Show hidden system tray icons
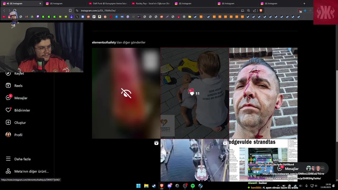338x190 pixels. 278,186
